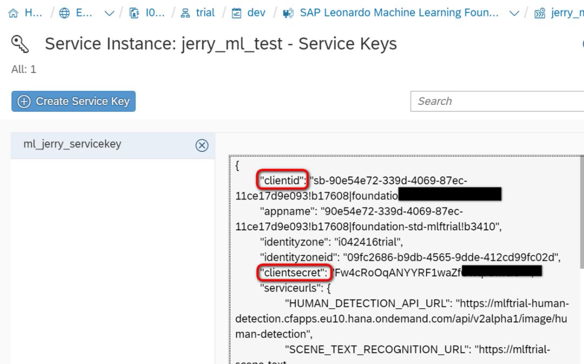This screenshot has height=364, width=584.
Task: Click the space icon beside dev
Action: tap(236, 14)
